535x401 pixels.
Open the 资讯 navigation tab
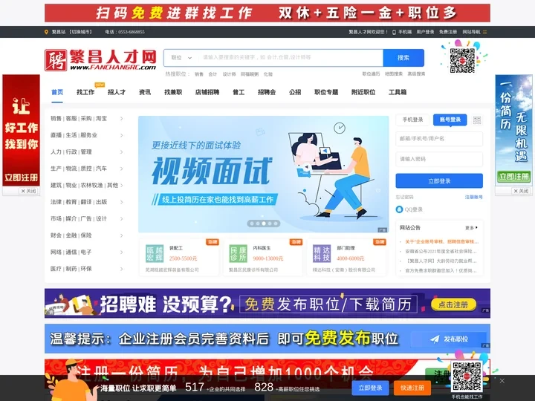pos(145,92)
